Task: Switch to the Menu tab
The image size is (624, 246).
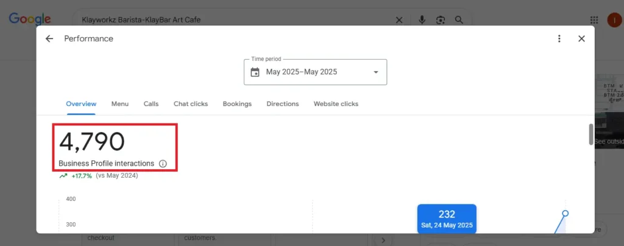Action: pyautogui.click(x=120, y=104)
